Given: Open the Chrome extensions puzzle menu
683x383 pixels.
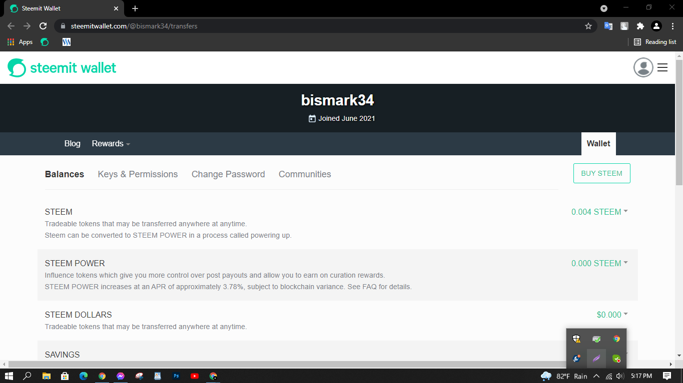Looking at the screenshot, I should pos(640,26).
